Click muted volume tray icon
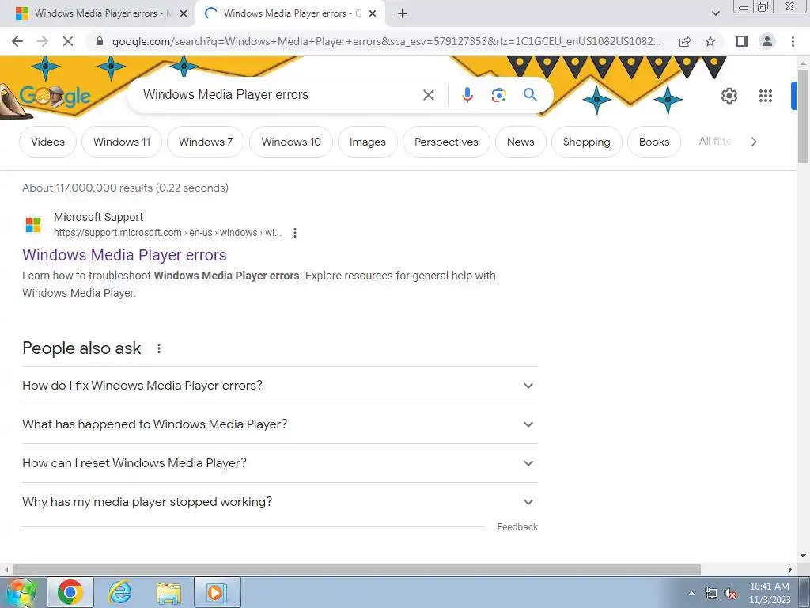Screen dimensions: 810x608 730,594
